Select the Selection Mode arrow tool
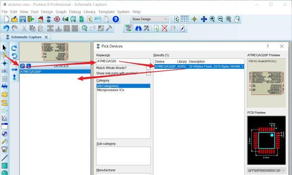 (4, 48)
